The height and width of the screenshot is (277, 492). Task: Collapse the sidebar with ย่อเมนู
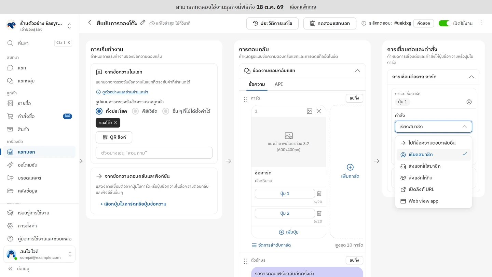click(19, 269)
